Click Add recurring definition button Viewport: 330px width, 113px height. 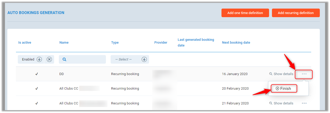click(x=295, y=13)
